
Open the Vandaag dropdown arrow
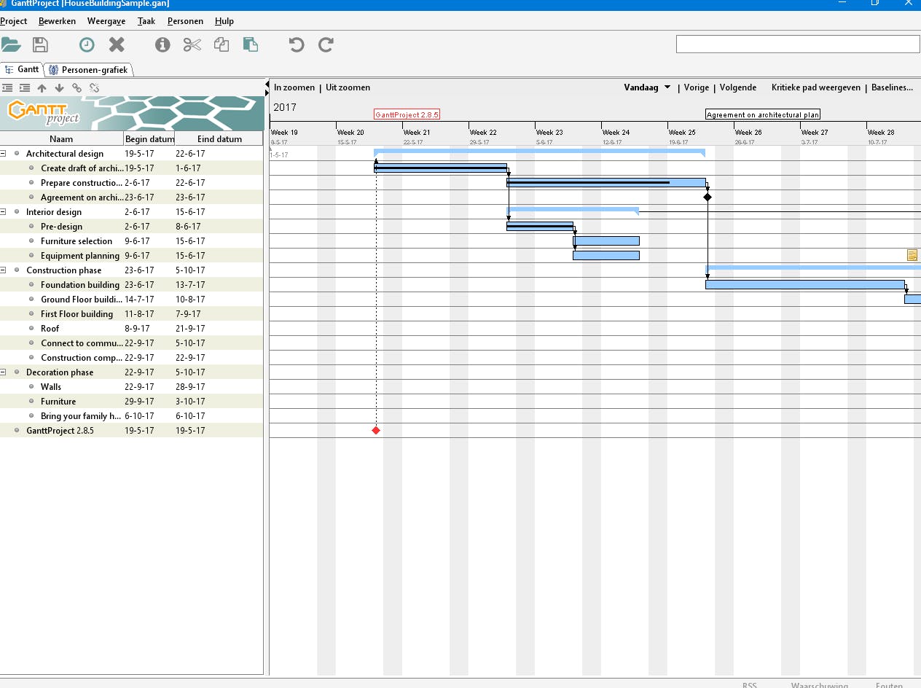(667, 87)
